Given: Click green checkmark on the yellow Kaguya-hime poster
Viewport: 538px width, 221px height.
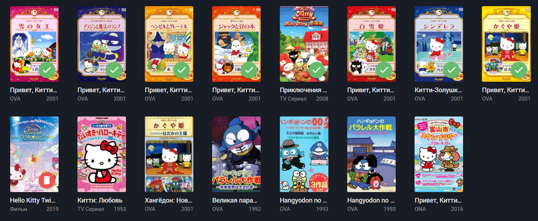Looking at the screenshot, I should tap(518, 70).
